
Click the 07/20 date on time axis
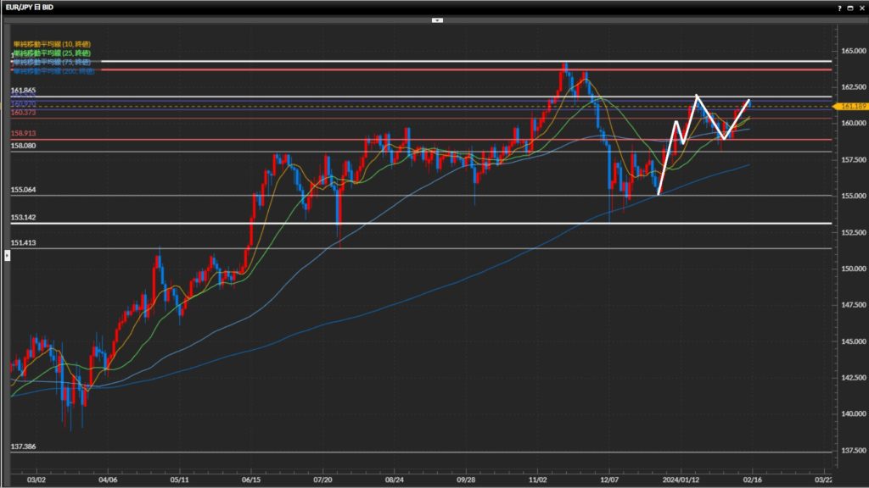point(323,479)
